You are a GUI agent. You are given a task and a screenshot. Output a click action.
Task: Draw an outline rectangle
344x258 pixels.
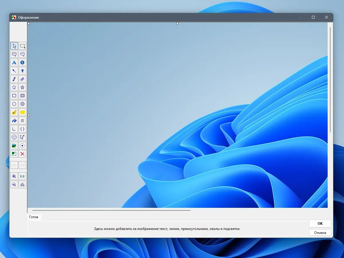(14, 96)
